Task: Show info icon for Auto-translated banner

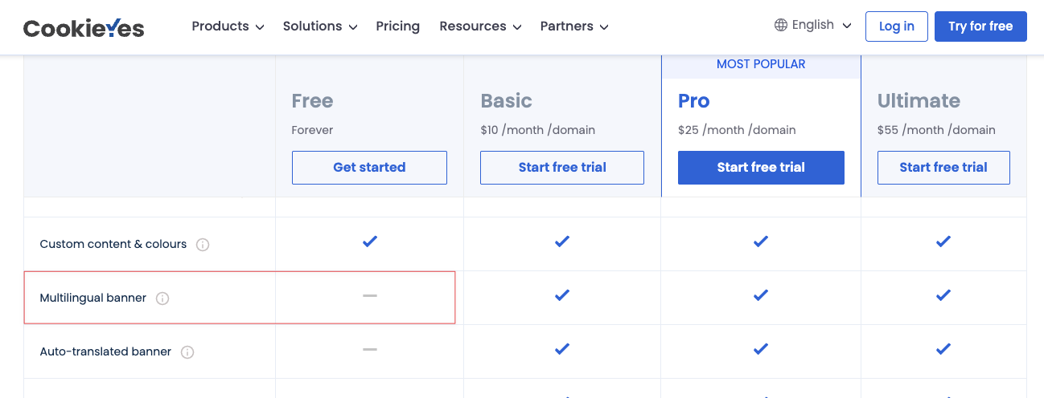Action: tap(187, 352)
